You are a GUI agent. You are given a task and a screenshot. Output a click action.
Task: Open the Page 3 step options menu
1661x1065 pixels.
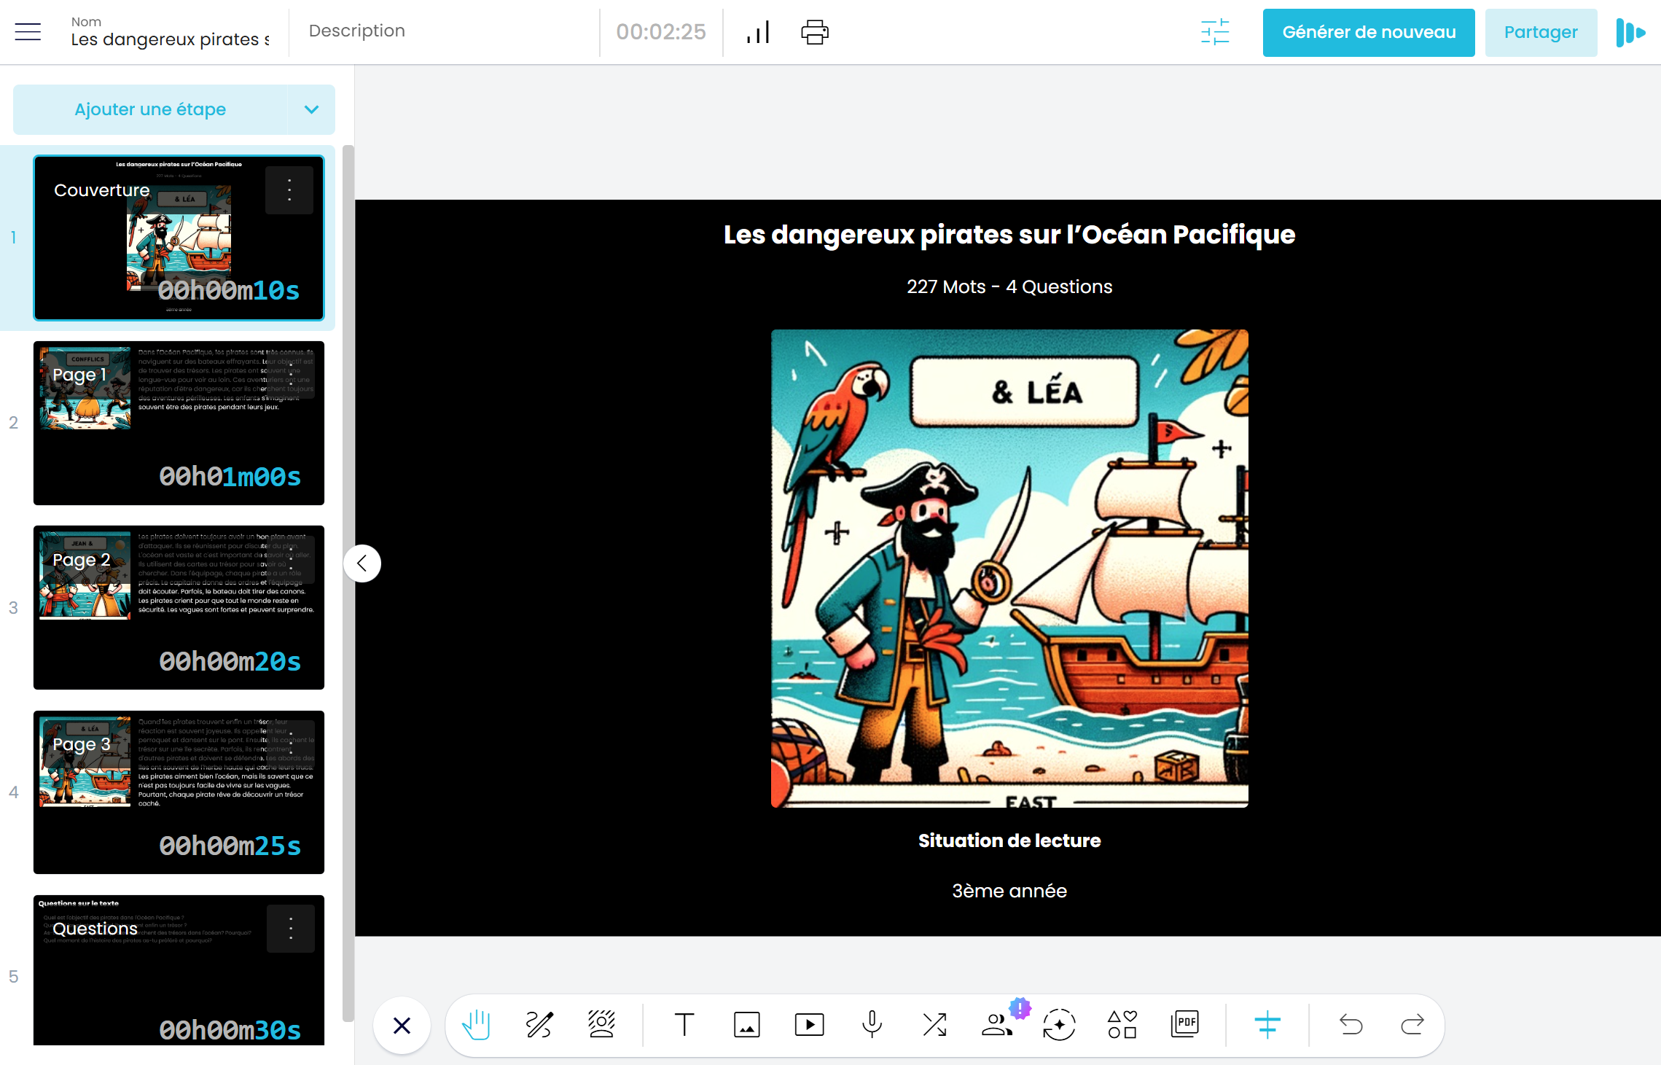pos(291,744)
